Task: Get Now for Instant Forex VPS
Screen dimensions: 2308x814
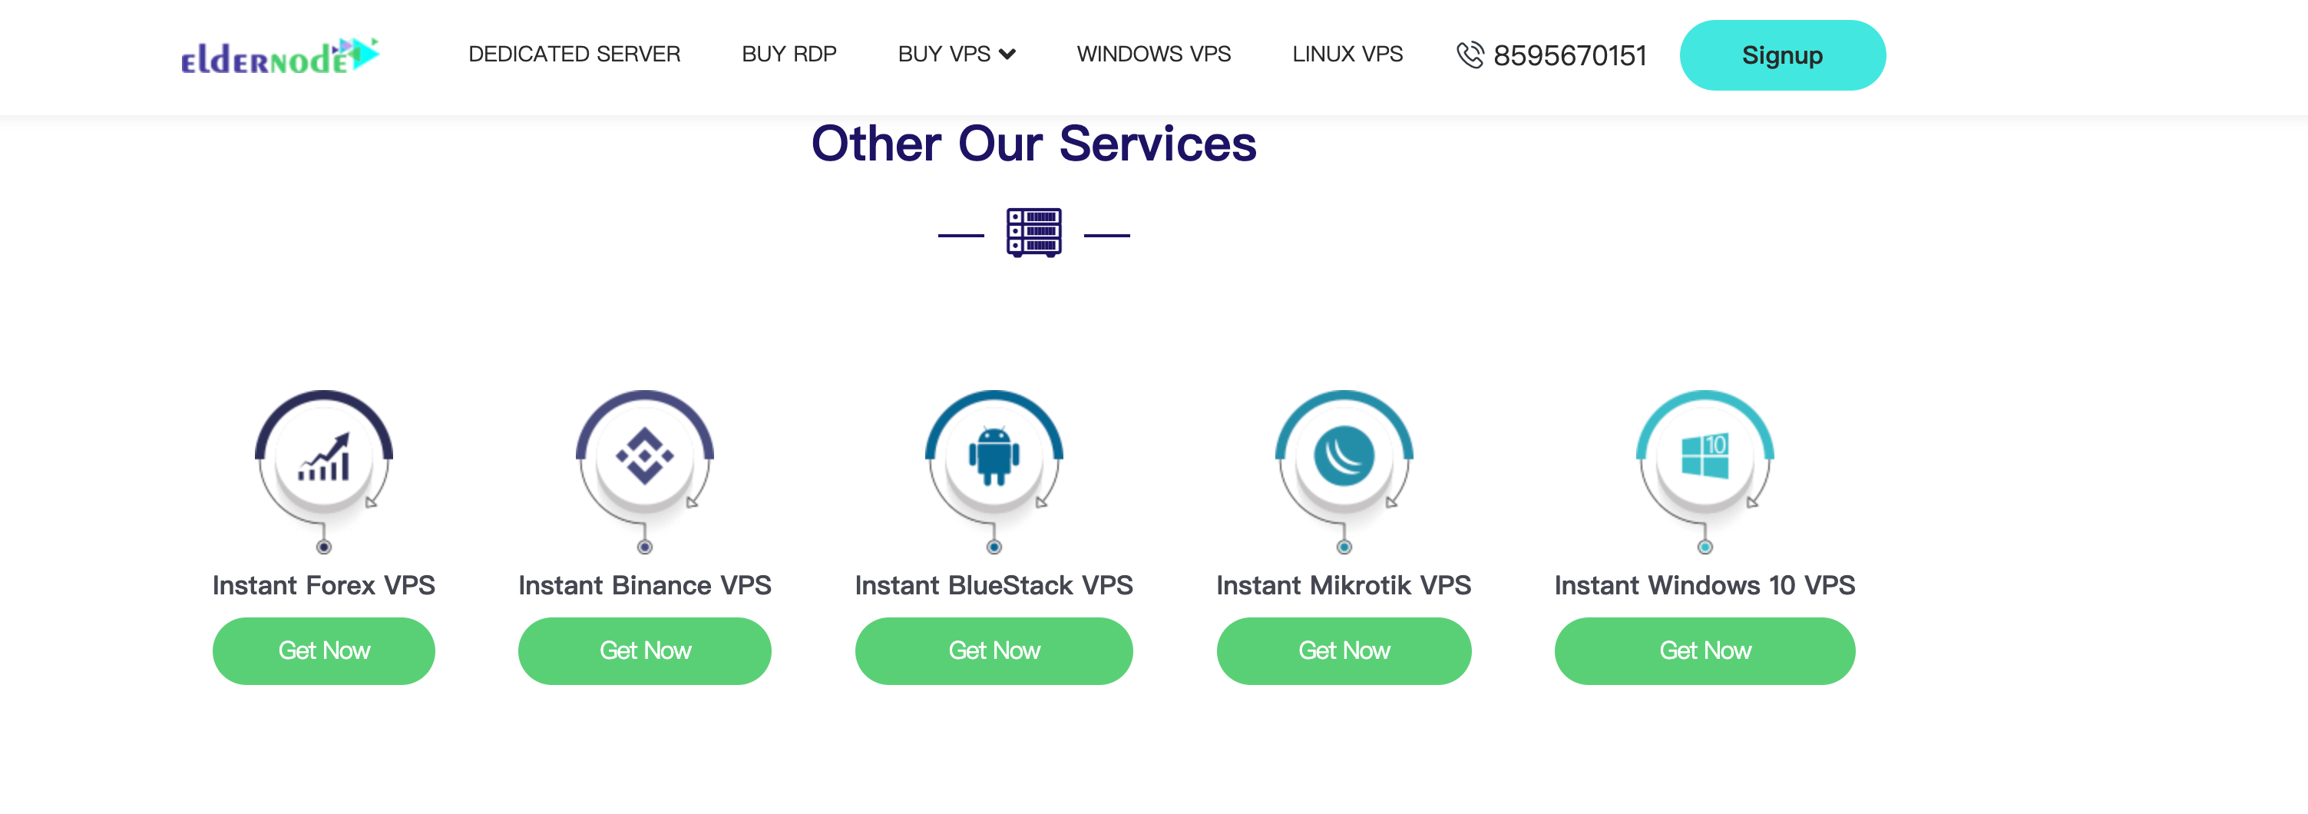Action: click(323, 651)
